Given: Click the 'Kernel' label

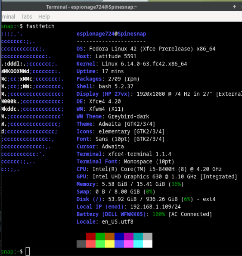Looking at the screenshot, I should (x=86, y=64).
